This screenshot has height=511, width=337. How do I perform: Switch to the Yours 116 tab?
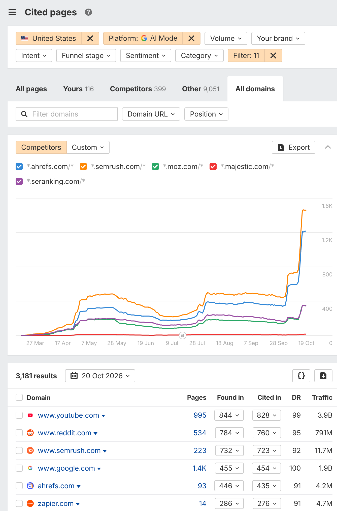click(78, 89)
